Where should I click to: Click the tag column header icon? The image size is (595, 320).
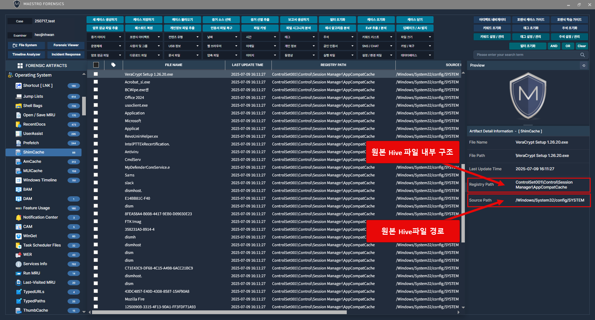[113, 65]
